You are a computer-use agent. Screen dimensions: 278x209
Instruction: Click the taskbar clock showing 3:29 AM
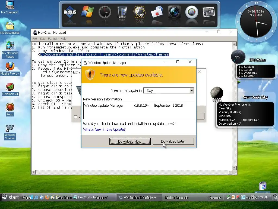coord(263,197)
